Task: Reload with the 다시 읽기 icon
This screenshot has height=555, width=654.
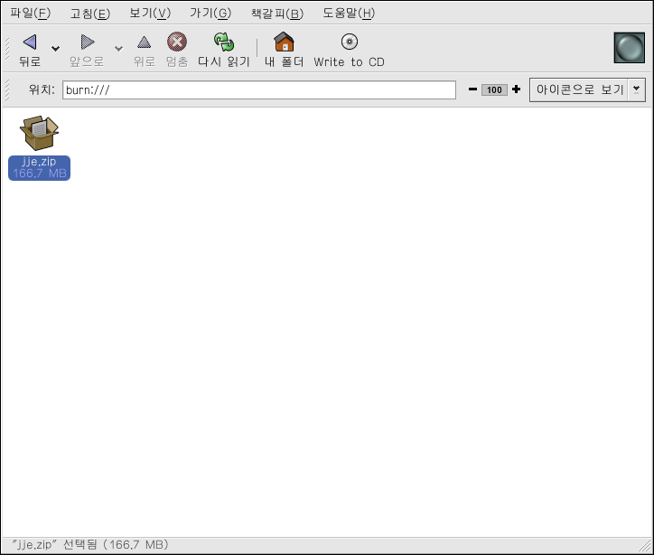Action: (x=223, y=42)
